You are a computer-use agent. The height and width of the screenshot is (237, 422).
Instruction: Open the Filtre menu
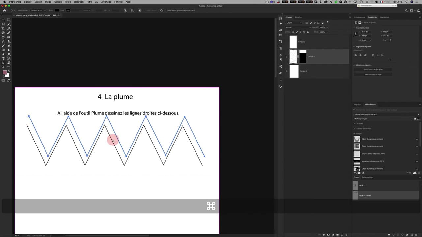(89, 2)
